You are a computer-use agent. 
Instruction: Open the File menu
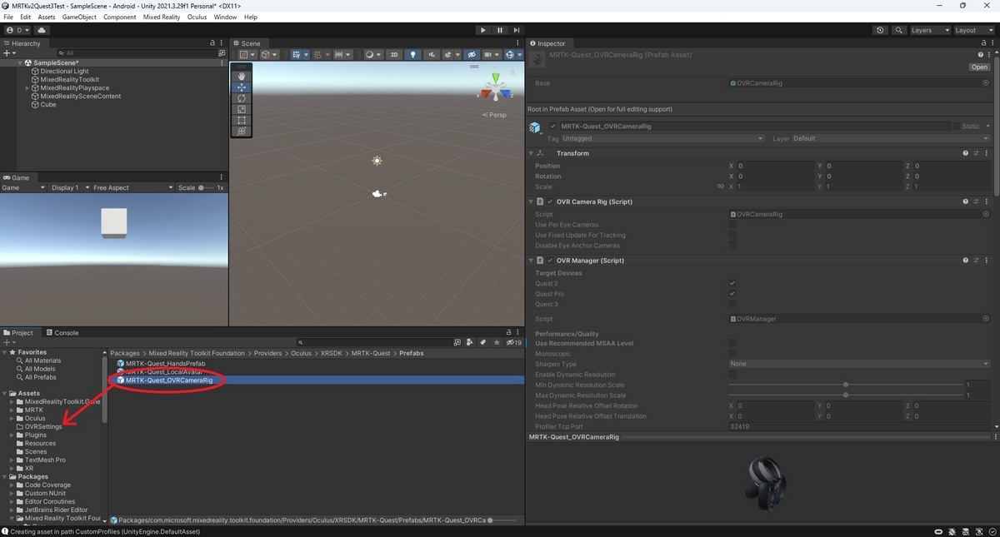pyautogui.click(x=8, y=17)
